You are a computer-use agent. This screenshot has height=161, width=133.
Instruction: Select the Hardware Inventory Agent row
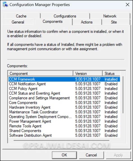[x=64, y=107]
